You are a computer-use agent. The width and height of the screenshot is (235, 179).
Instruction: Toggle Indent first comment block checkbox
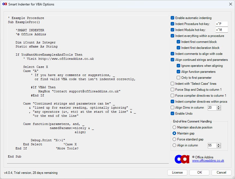179,42
